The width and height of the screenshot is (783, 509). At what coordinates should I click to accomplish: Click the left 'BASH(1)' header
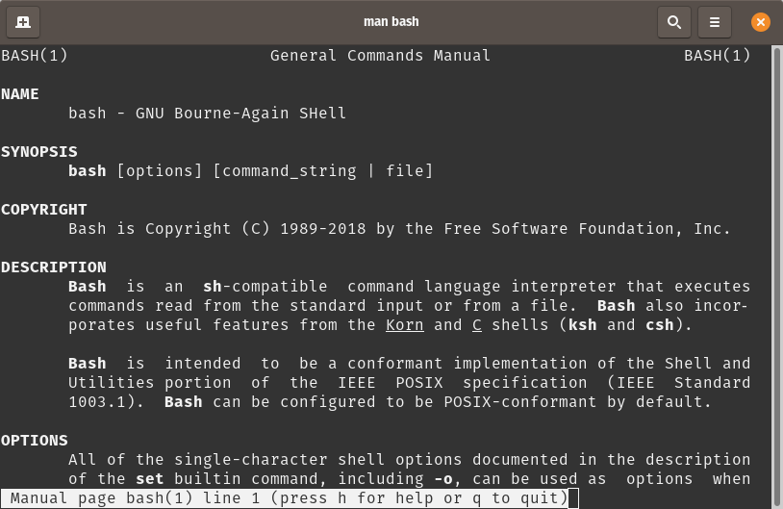click(x=35, y=56)
